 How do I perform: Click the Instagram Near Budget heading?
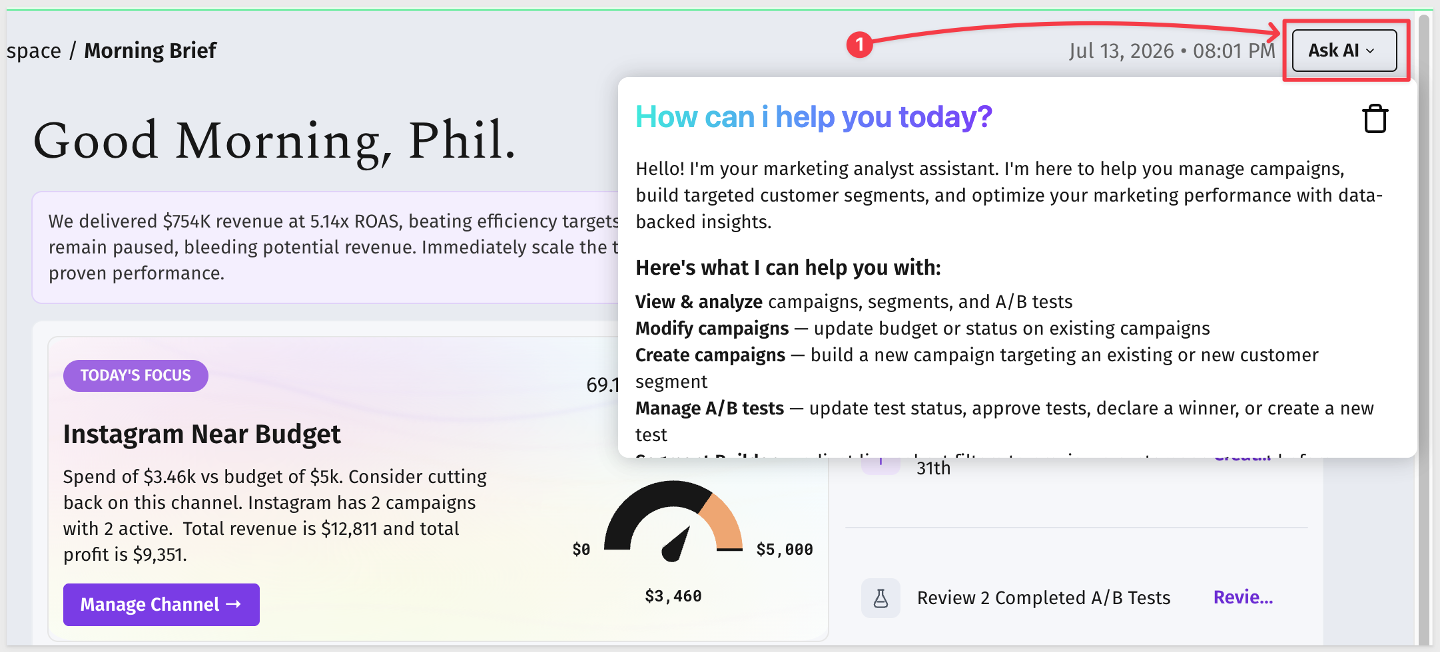coord(202,434)
